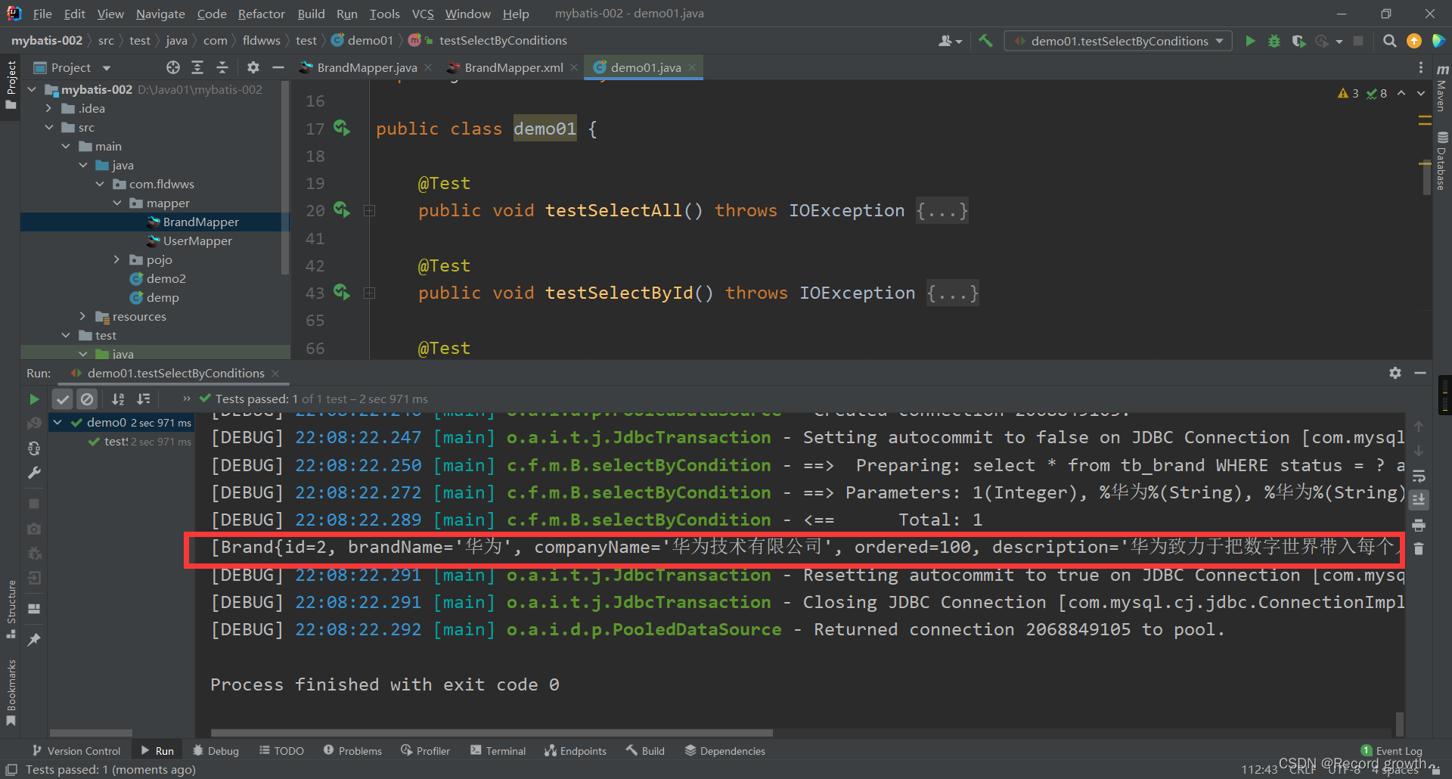This screenshot has width=1452, height=779.
Task: Switch to the BrandMapper.xml tab
Action: click(513, 67)
